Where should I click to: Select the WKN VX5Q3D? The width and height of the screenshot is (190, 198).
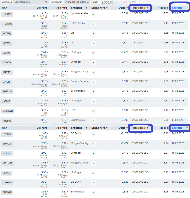tap(7, 154)
